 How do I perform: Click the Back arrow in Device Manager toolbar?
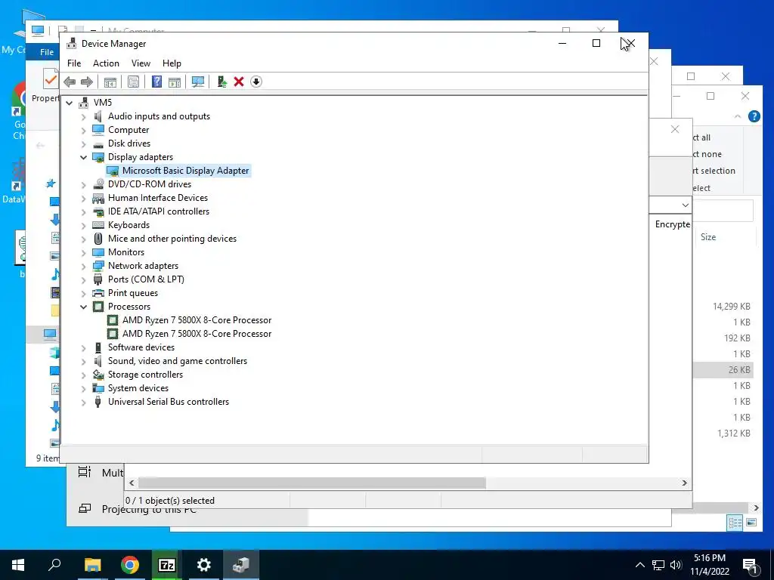(70, 82)
